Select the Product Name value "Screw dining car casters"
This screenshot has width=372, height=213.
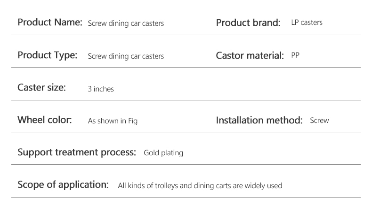pyautogui.click(x=126, y=23)
